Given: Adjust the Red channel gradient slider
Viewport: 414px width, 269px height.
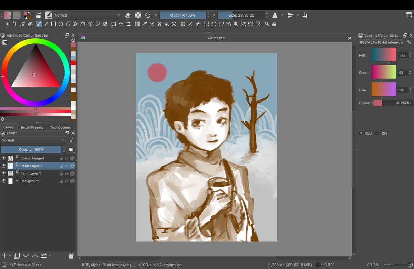Looking at the screenshot, I should 383,54.
